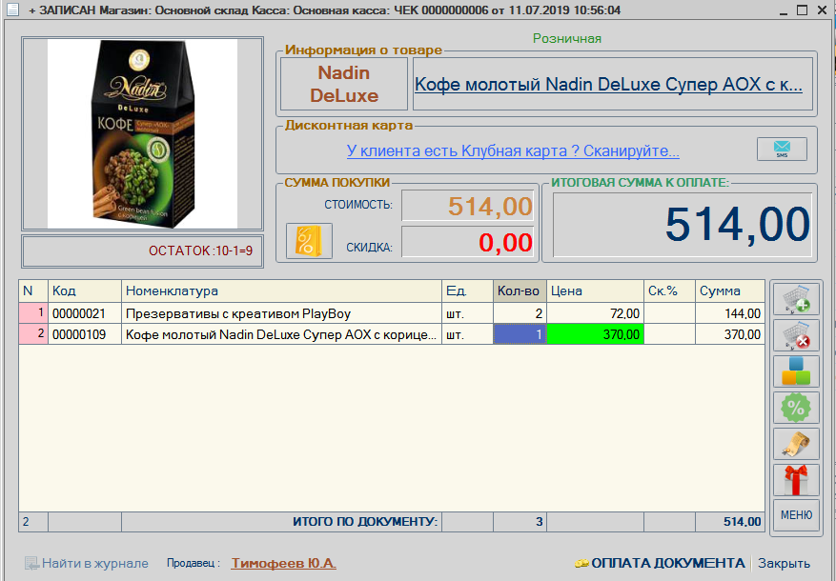Viewport: 836px width, 581px height.
Task: Click the Ск.% column header
Action: tap(669, 290)
